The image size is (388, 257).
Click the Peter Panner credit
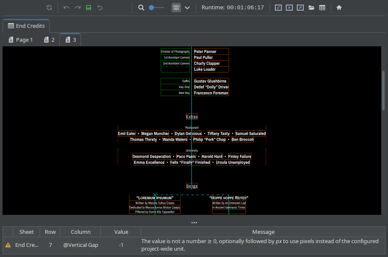(x=205, y=51)
